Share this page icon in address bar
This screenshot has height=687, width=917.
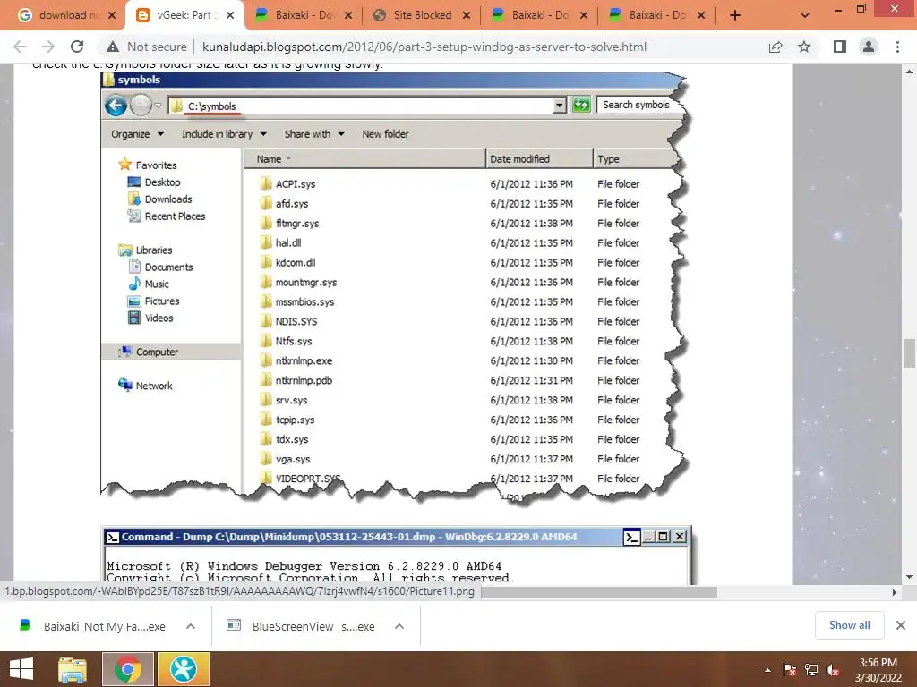776,47
